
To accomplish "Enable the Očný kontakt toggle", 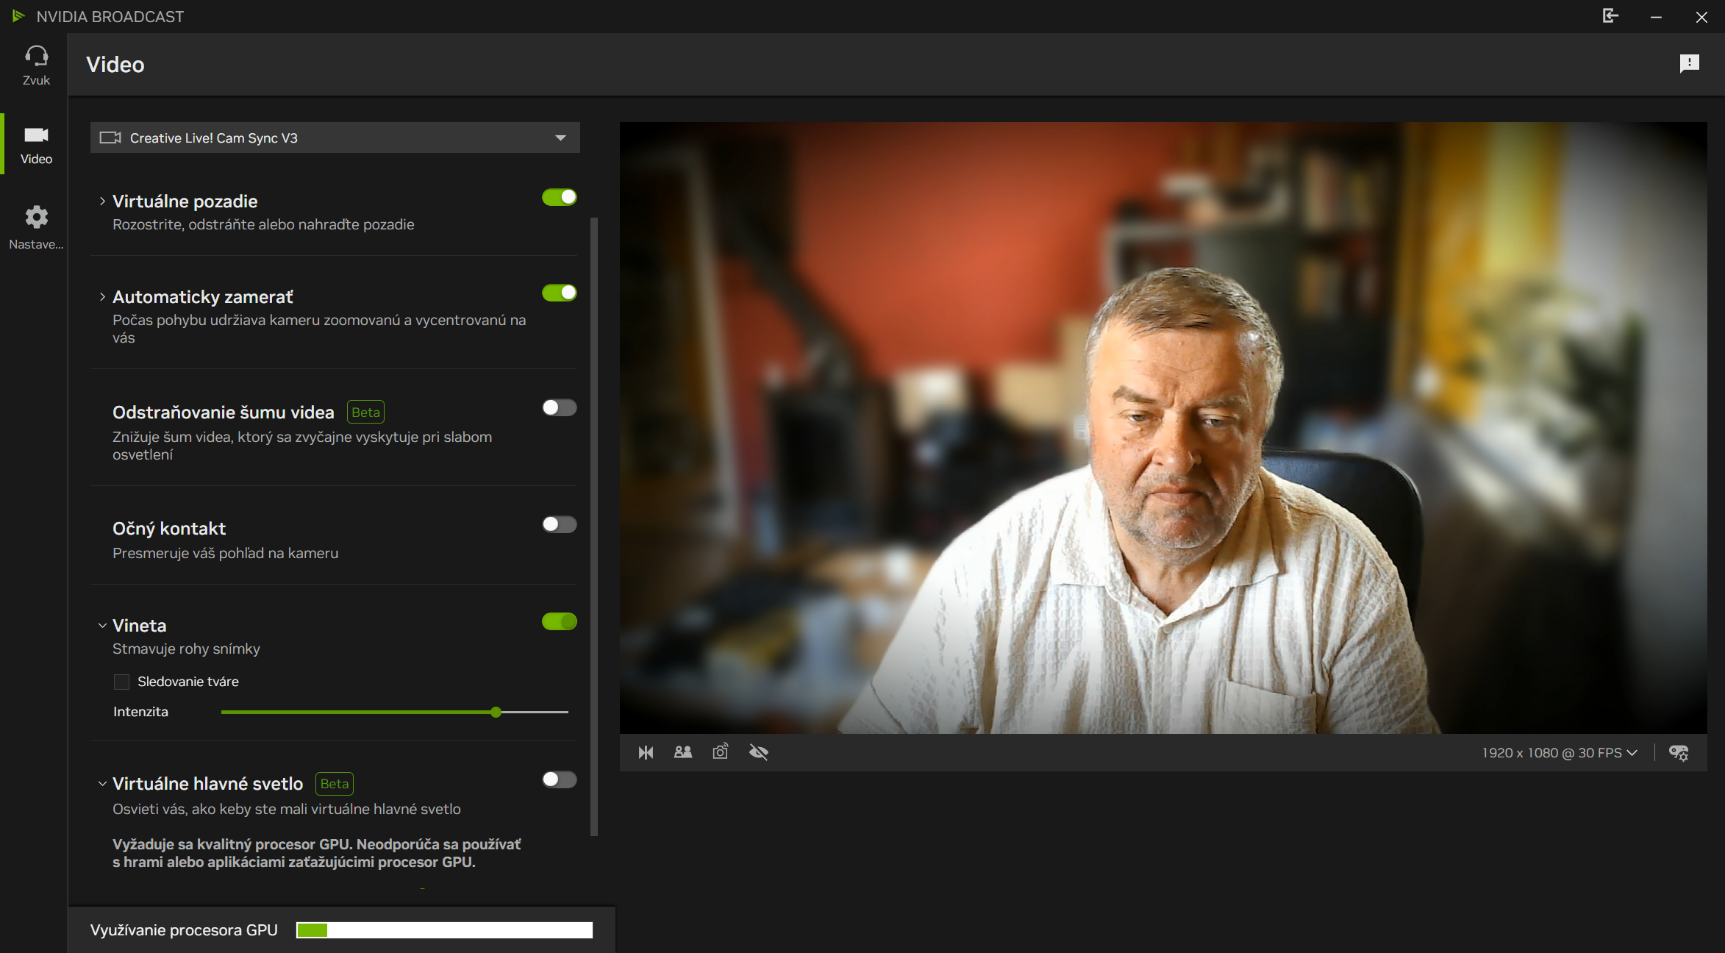I will (x=560, y=524).
